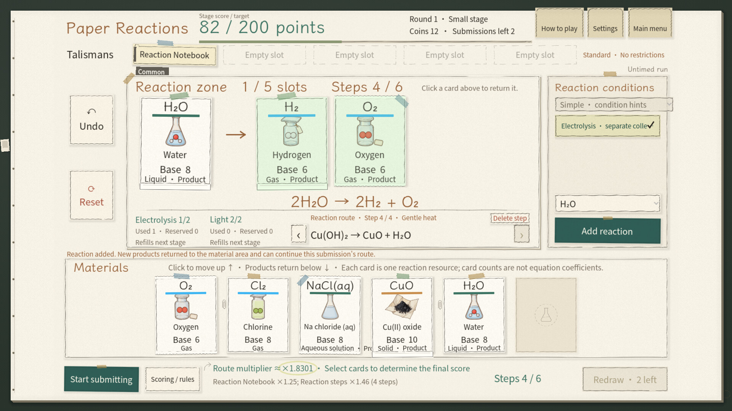Click the third Empty slot talisman

pos(445,55)
